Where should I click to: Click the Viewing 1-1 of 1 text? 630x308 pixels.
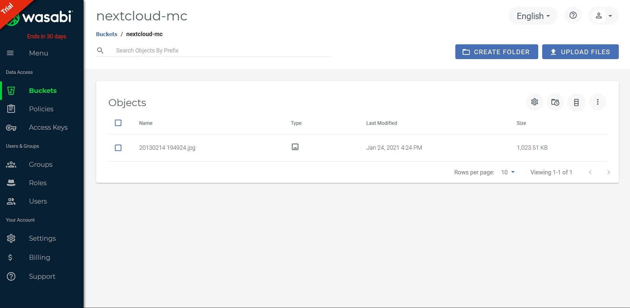[551, 172]
